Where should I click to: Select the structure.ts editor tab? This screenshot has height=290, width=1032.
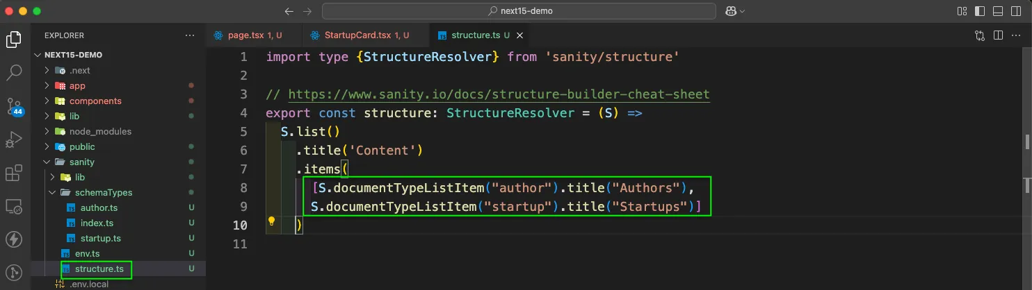[480, 35]
